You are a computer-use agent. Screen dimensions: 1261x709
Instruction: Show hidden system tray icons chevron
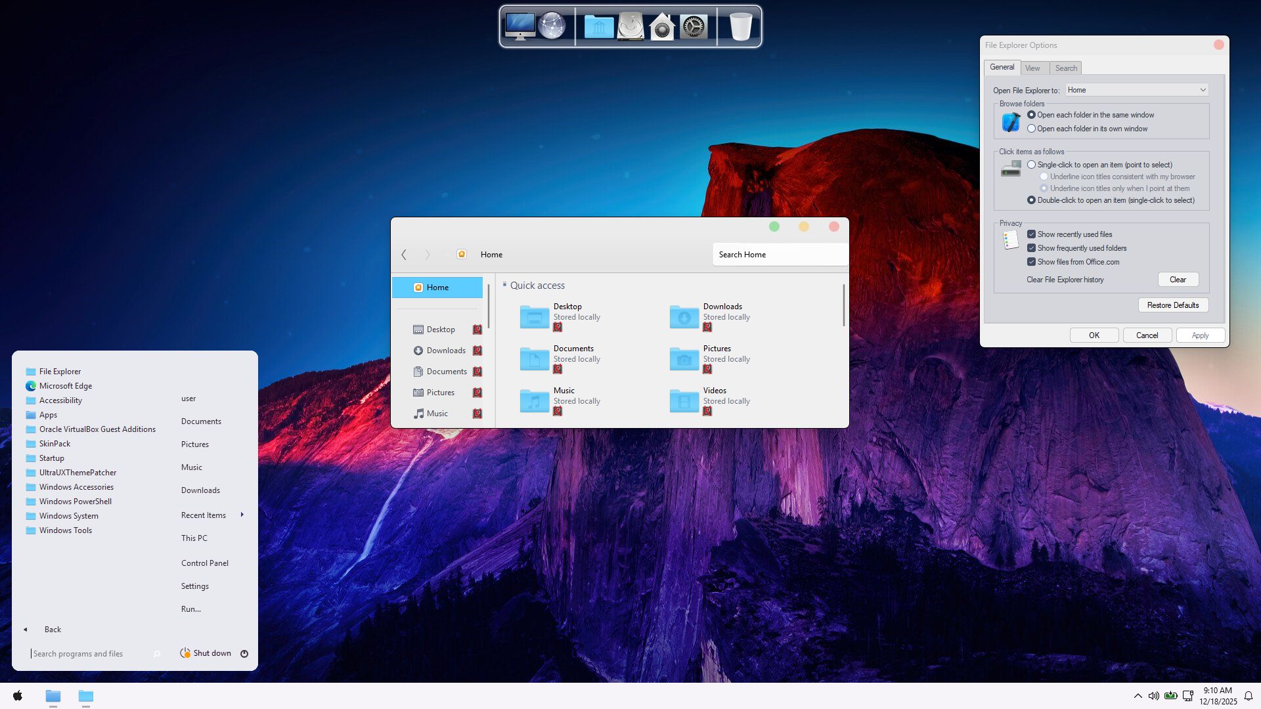(1138, 696)
